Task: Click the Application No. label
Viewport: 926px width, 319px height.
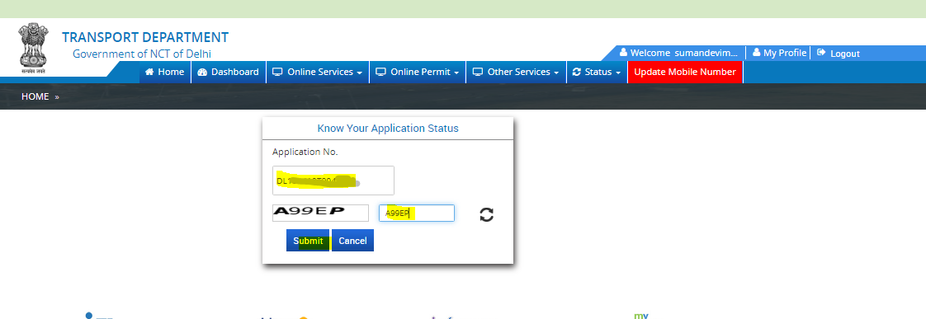Action: point(305,152)
